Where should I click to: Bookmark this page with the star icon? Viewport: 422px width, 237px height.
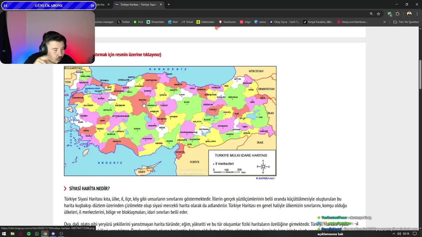point(378,14)
